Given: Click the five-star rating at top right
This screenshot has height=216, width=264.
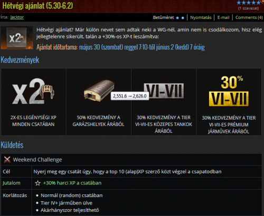Looking at the screenshot, I should coord(249,3).
